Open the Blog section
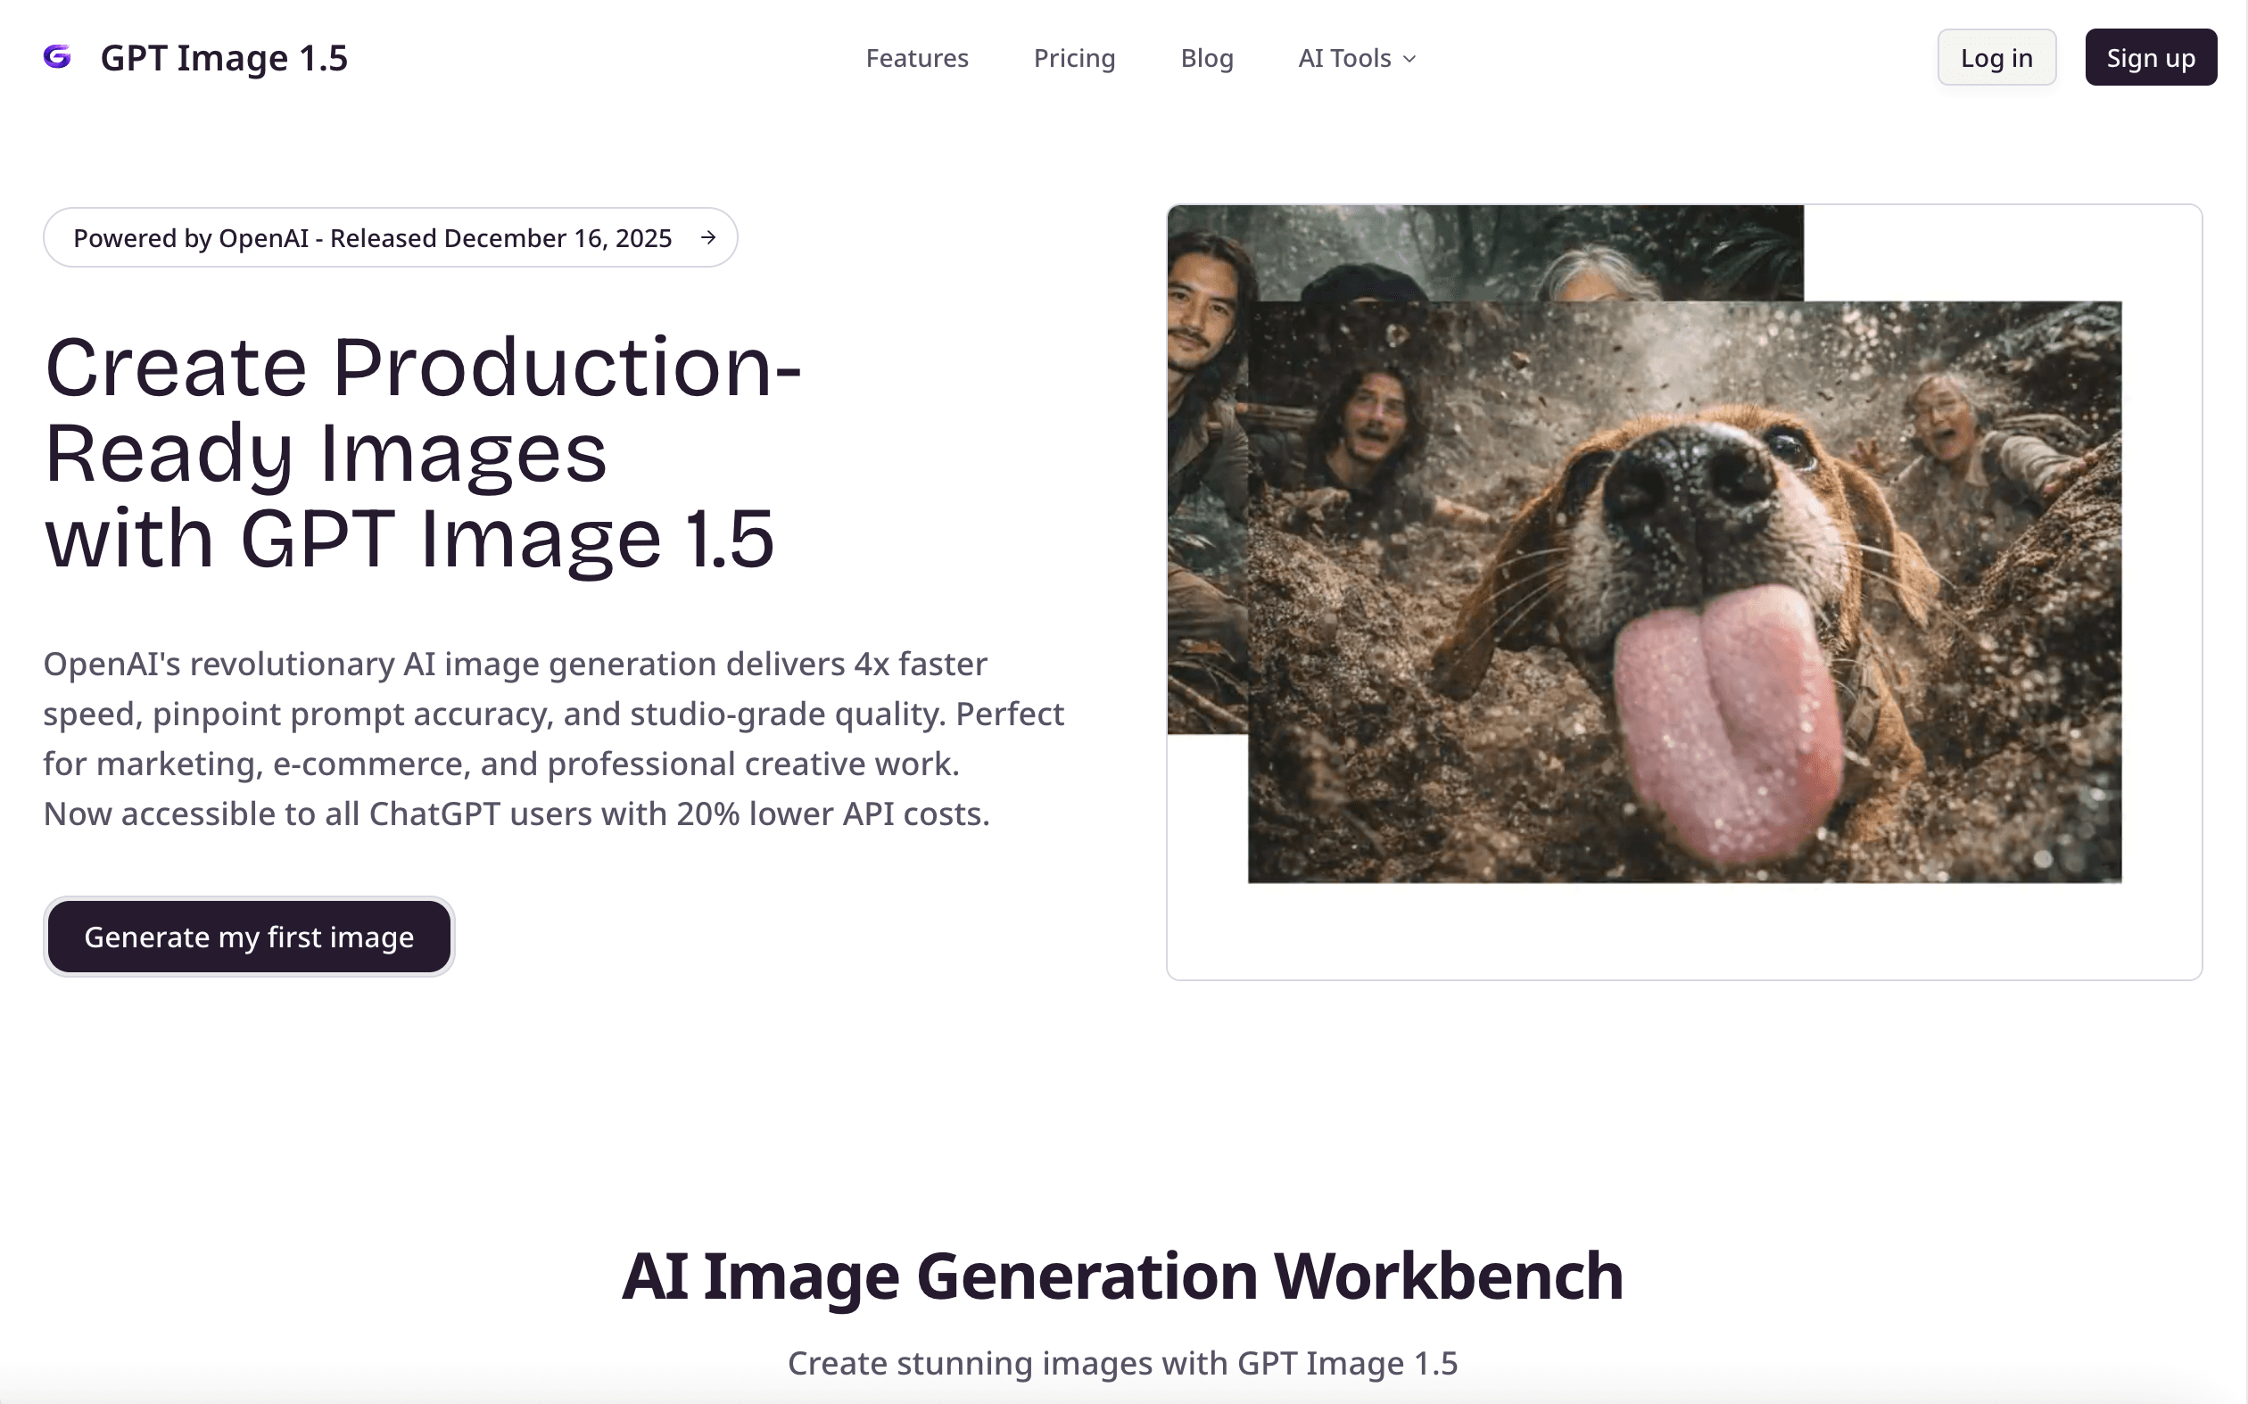2248x1404 pixels. click(x=1207, y=58)
